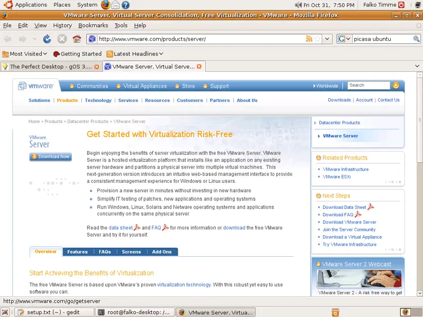
Task: Open the Communities link in VMware header
Action: pyautogui.click(x=92, y=86)
